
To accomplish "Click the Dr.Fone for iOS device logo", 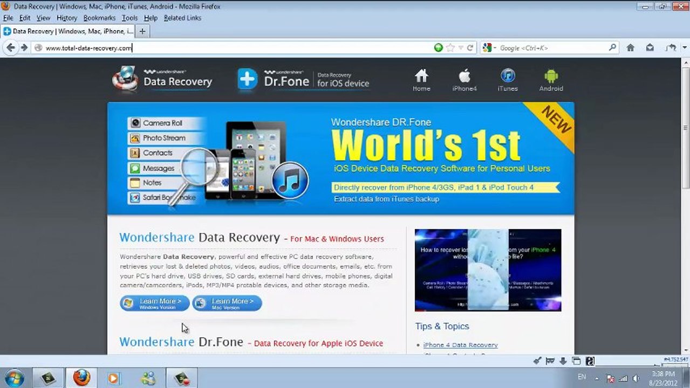I will 303,79.
